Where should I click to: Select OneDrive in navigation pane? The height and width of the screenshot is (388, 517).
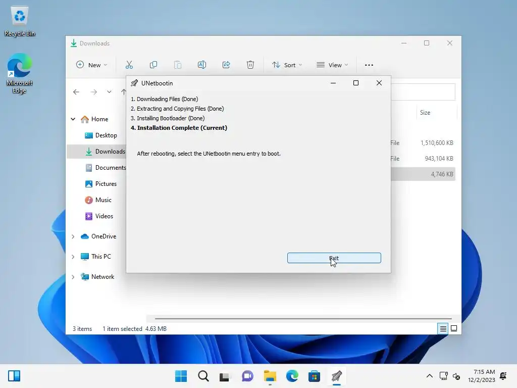click(98, 236)
